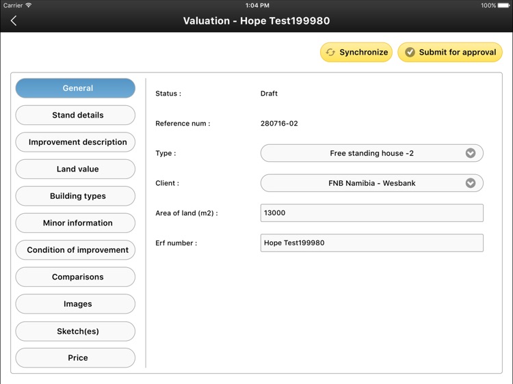Switch to the Land value section
This screenshot has width=513, height=384.
(75, 169)
